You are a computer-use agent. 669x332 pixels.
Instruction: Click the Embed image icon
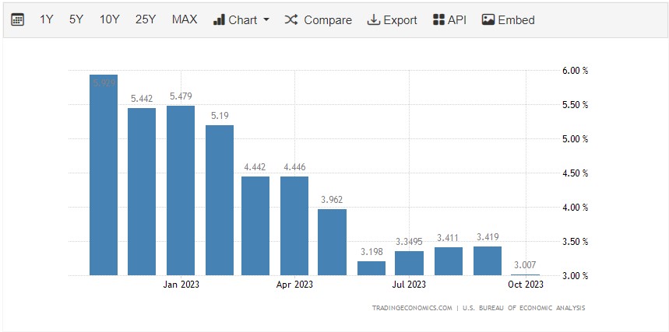point(488,19)
